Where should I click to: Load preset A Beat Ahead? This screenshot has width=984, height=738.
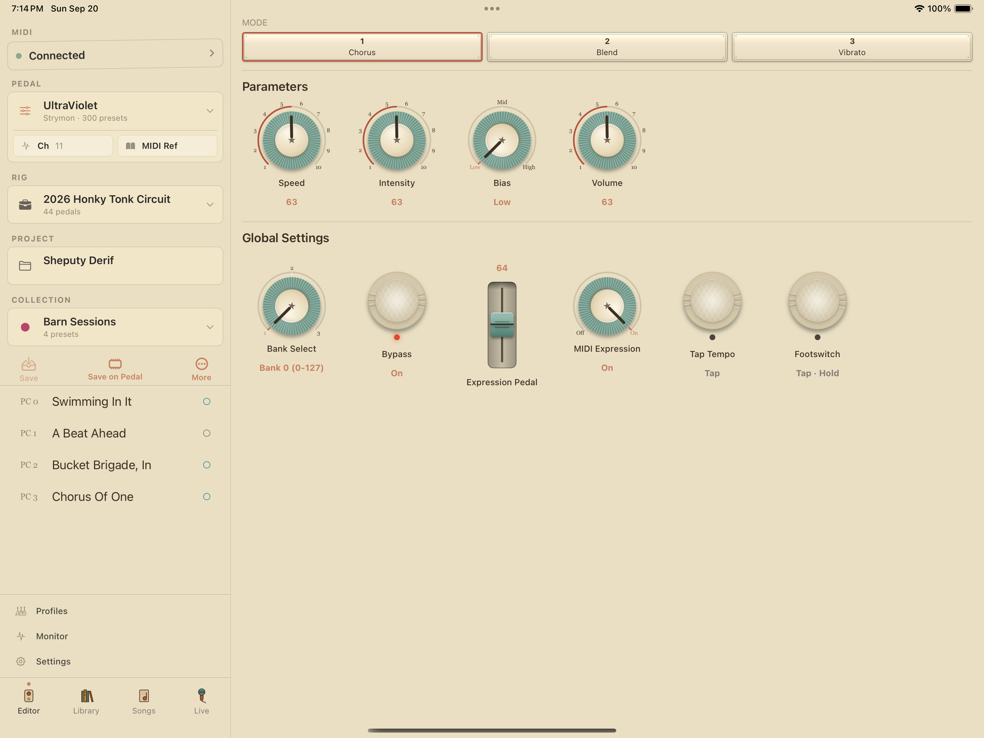coord(115,433)
